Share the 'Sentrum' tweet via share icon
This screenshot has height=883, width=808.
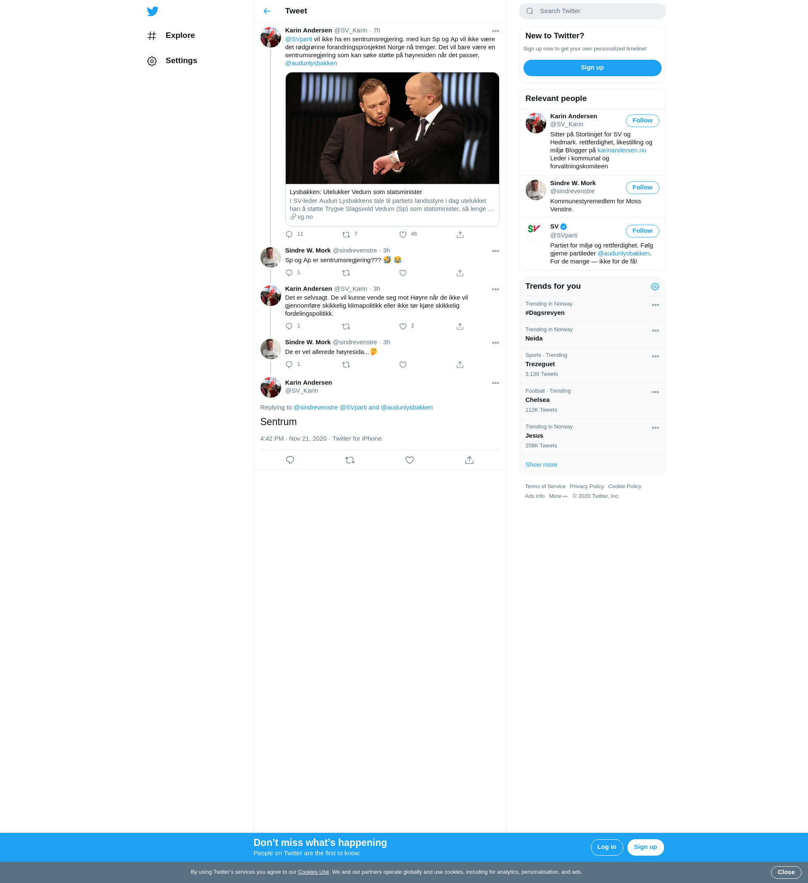(469, 460)
